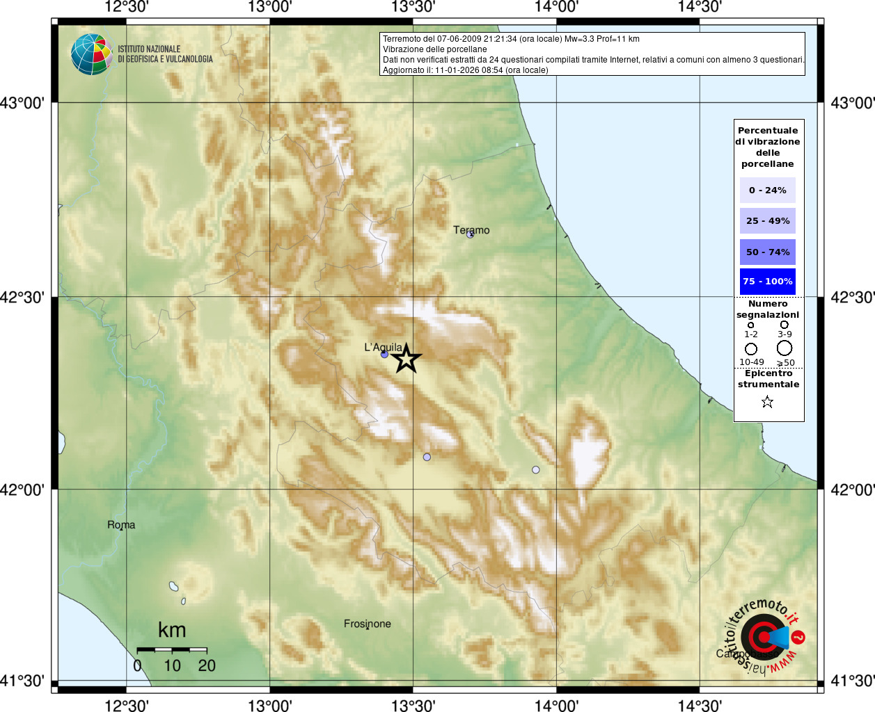Click the 'Numero segnalazioni' legend heading
This screenshot has width=875, height=712.
(768, 309)
